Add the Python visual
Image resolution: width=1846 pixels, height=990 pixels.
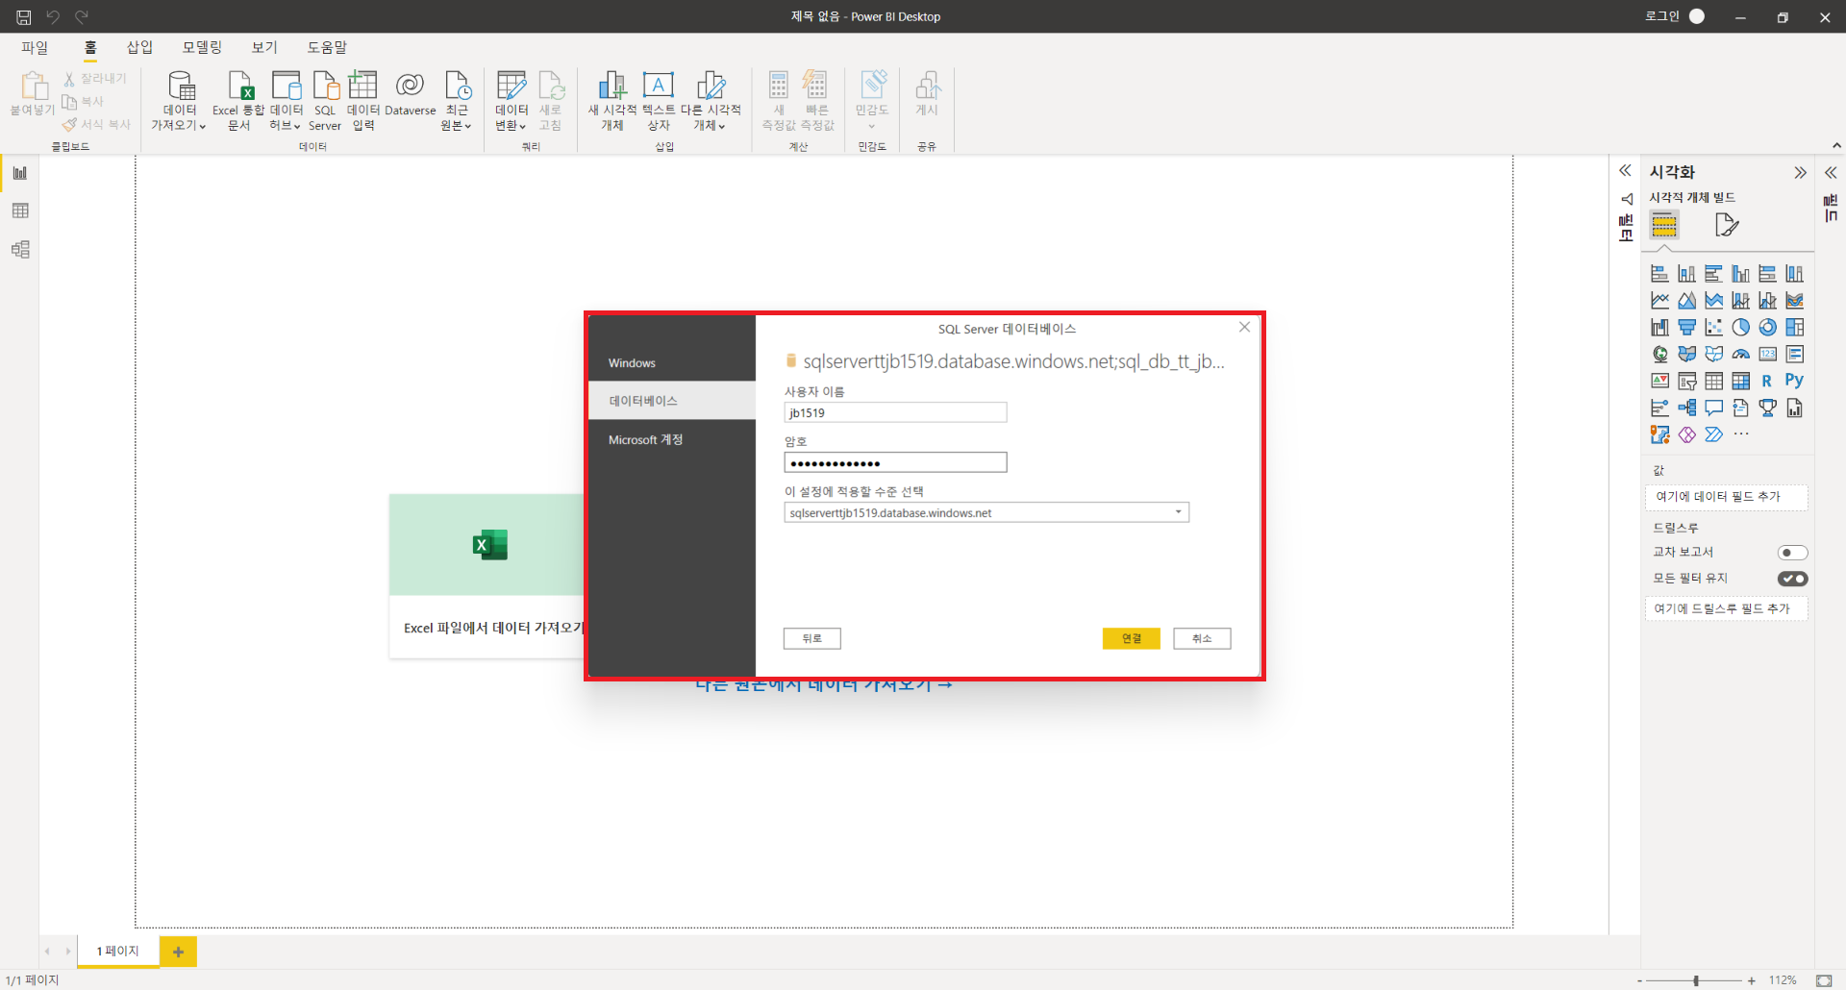click(x=1794, y=381)
